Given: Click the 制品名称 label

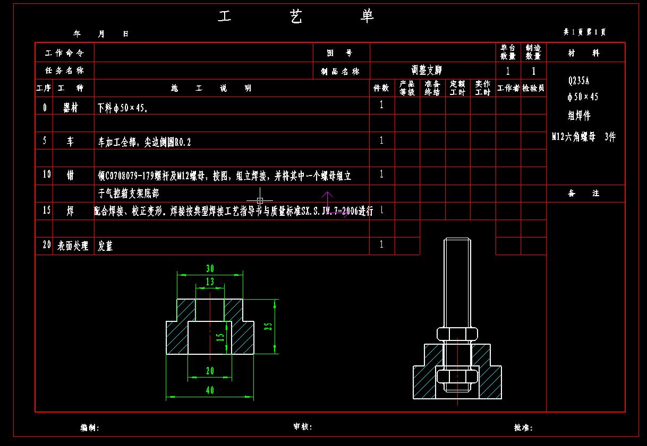Looking at the screenshot, I should click(340, 71).
